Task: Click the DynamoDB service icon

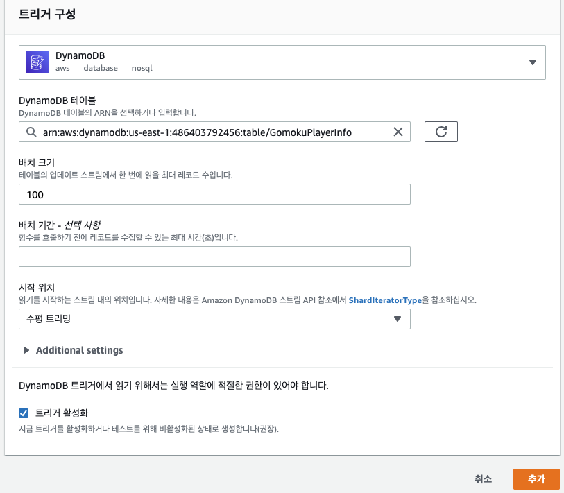Action: [x=37, y=62]
